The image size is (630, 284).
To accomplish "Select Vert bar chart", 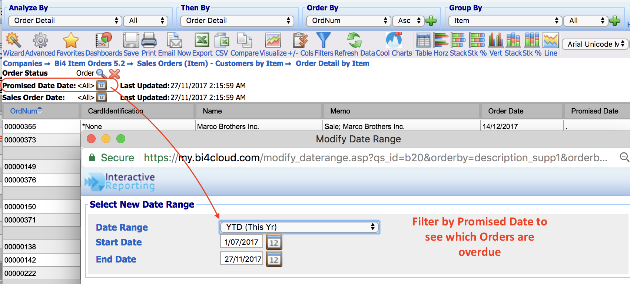I will pos(496,40).
